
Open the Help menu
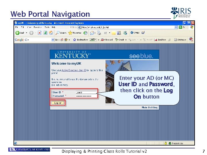point(53,27)
